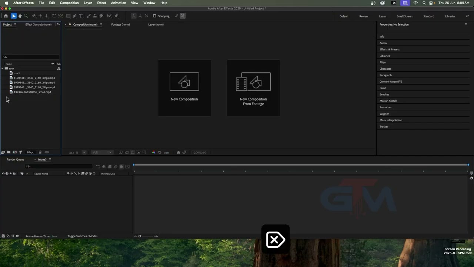Select the Type text tool
This screenshot has height=267, width=474.
click(81, 16)
